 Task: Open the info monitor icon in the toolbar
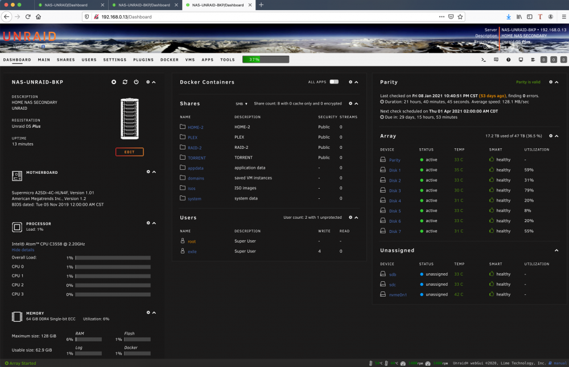521,60
